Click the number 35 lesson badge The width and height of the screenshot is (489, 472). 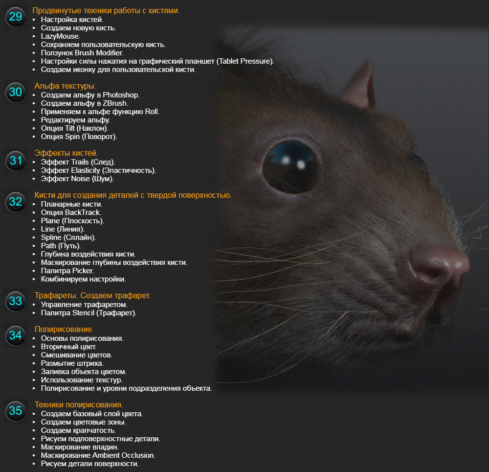click(x=16, y=411)
